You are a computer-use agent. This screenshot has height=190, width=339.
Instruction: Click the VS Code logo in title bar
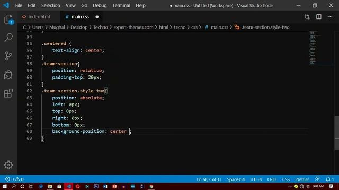tap(6, 5)
